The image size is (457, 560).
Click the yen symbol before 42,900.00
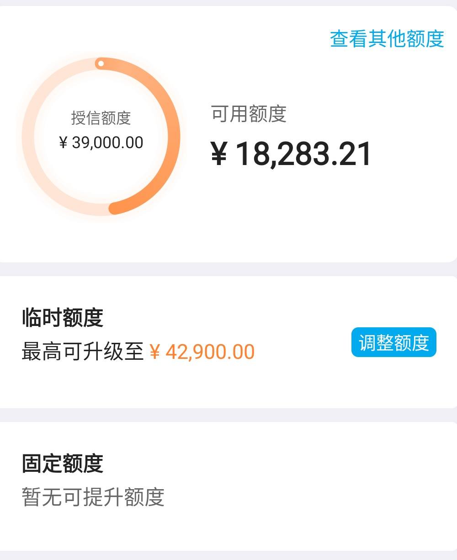(x=155, y=352)
